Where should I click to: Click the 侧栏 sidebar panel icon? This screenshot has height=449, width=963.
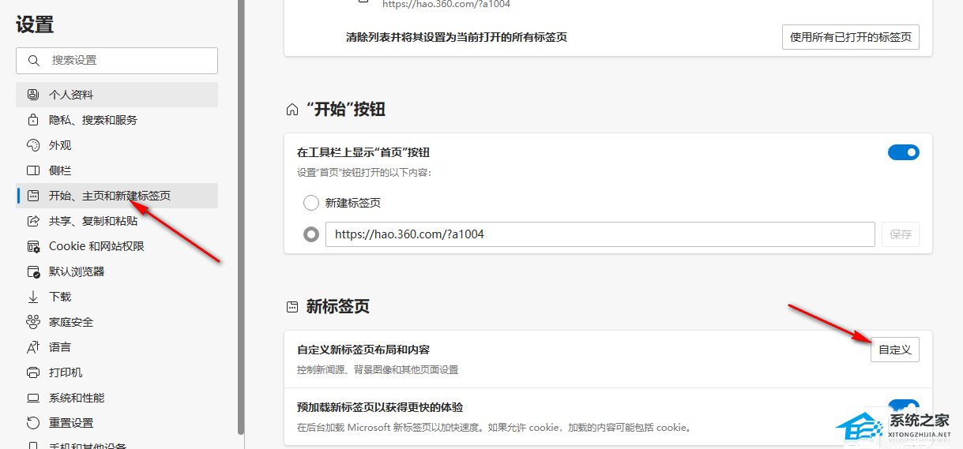[33, 170]
